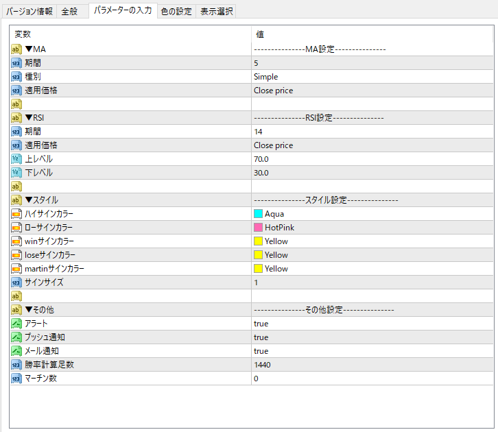Screen dimensions: 498x432
Task: Click the bool icon beside プッシュ通知
Action: click(16, 337)
